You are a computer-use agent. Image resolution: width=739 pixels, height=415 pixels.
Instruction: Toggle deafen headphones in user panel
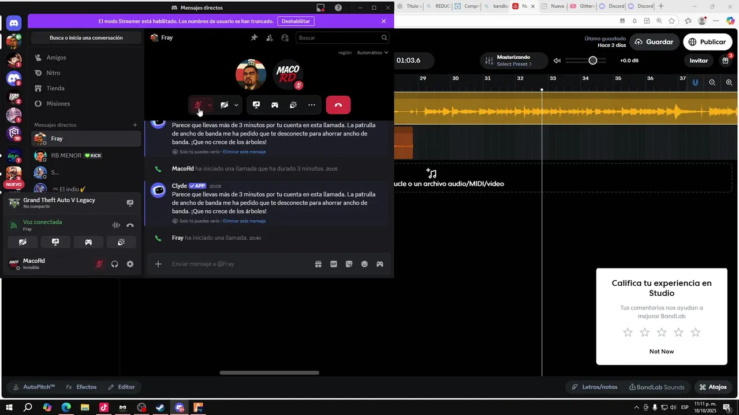click(x=114, y=264)
